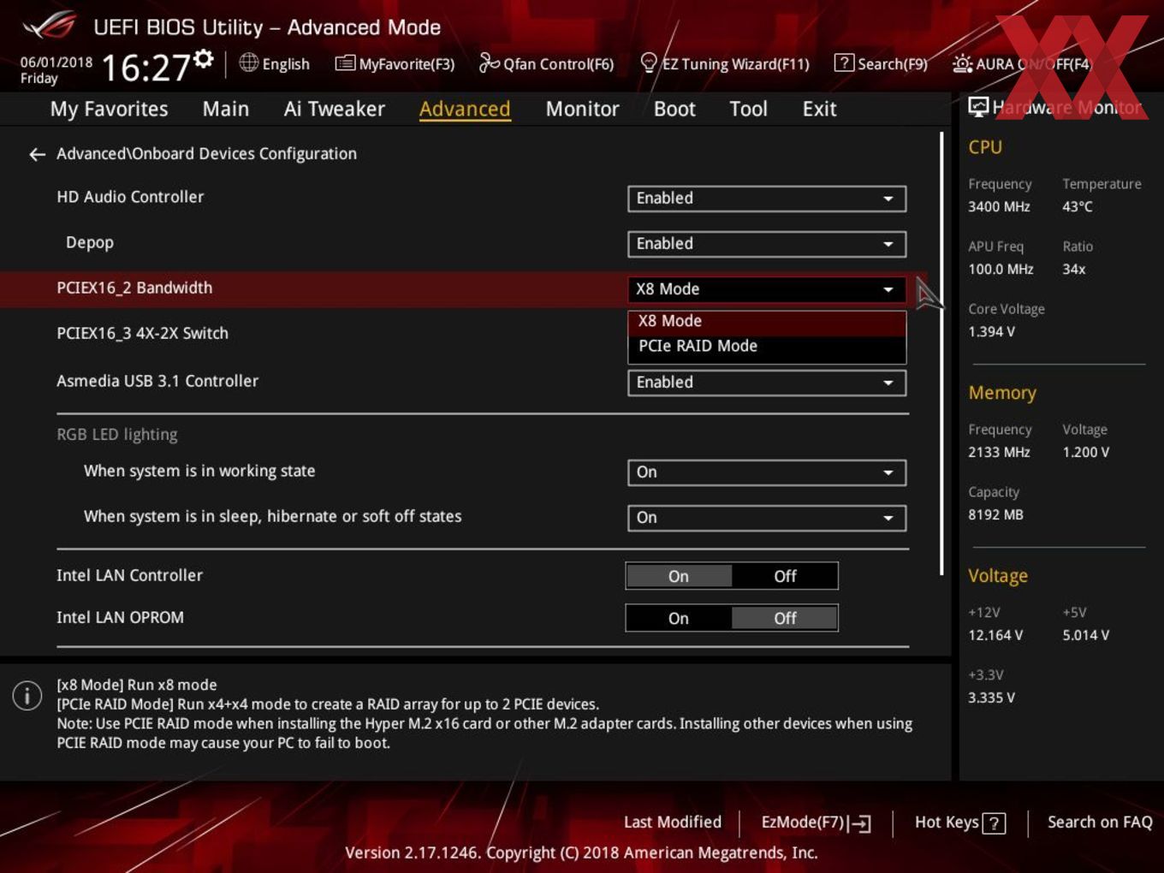Select the PCIEX16_2 Bandwidth row label
This screenshot has width=1164, height=873.
[134, 288]
